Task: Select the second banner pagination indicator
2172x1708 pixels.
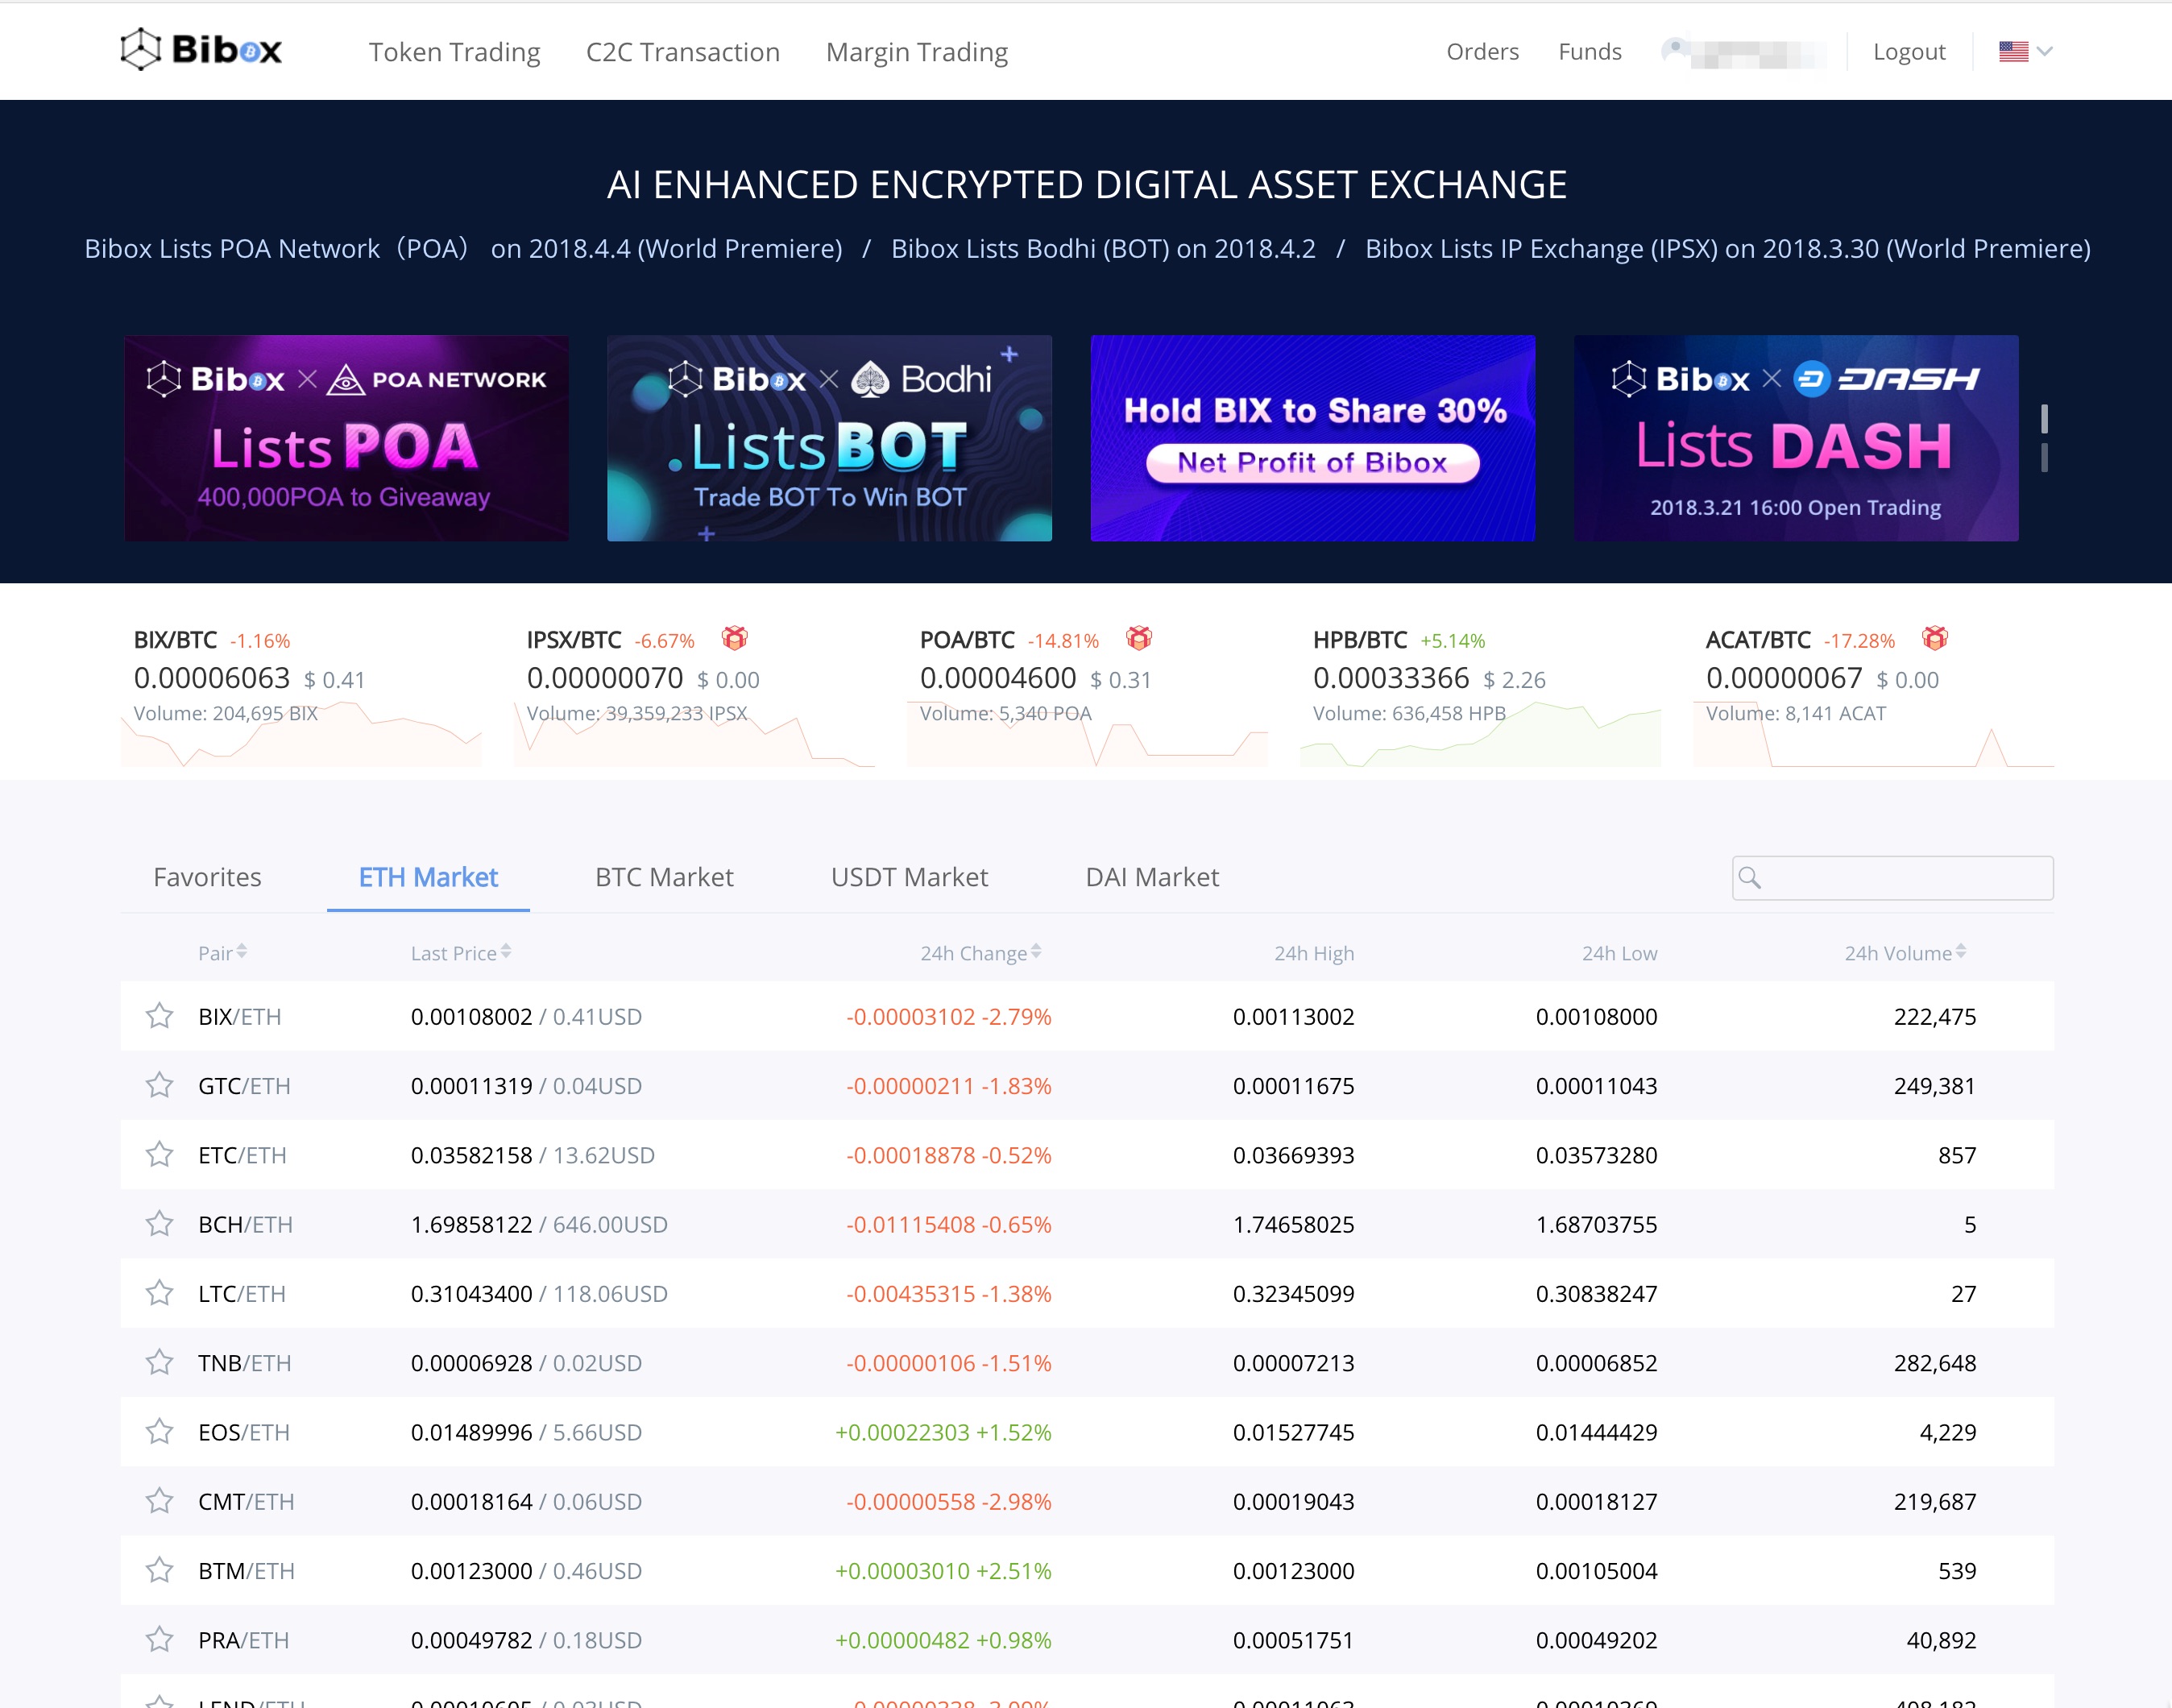Action: click(2044, 458)
